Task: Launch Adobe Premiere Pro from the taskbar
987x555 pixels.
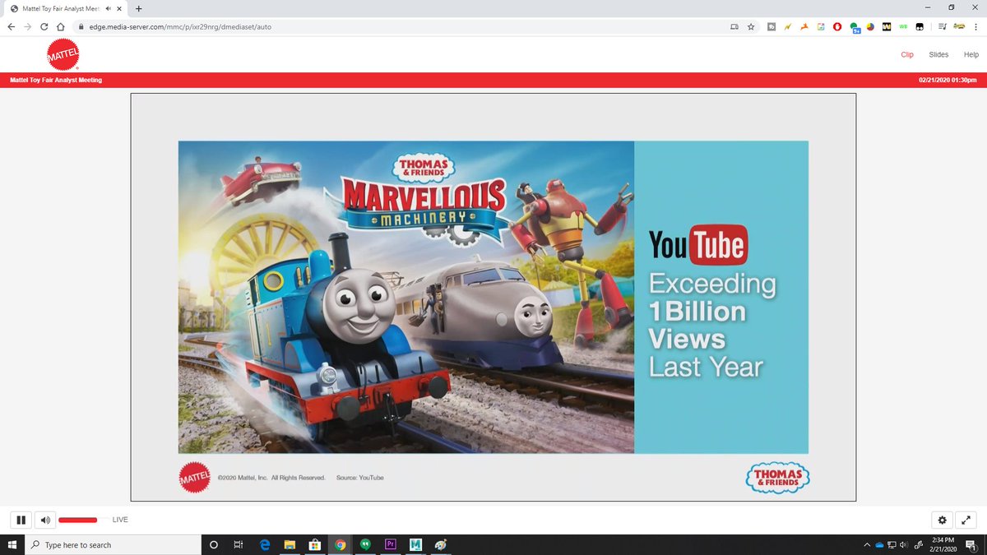Action: 390,543
